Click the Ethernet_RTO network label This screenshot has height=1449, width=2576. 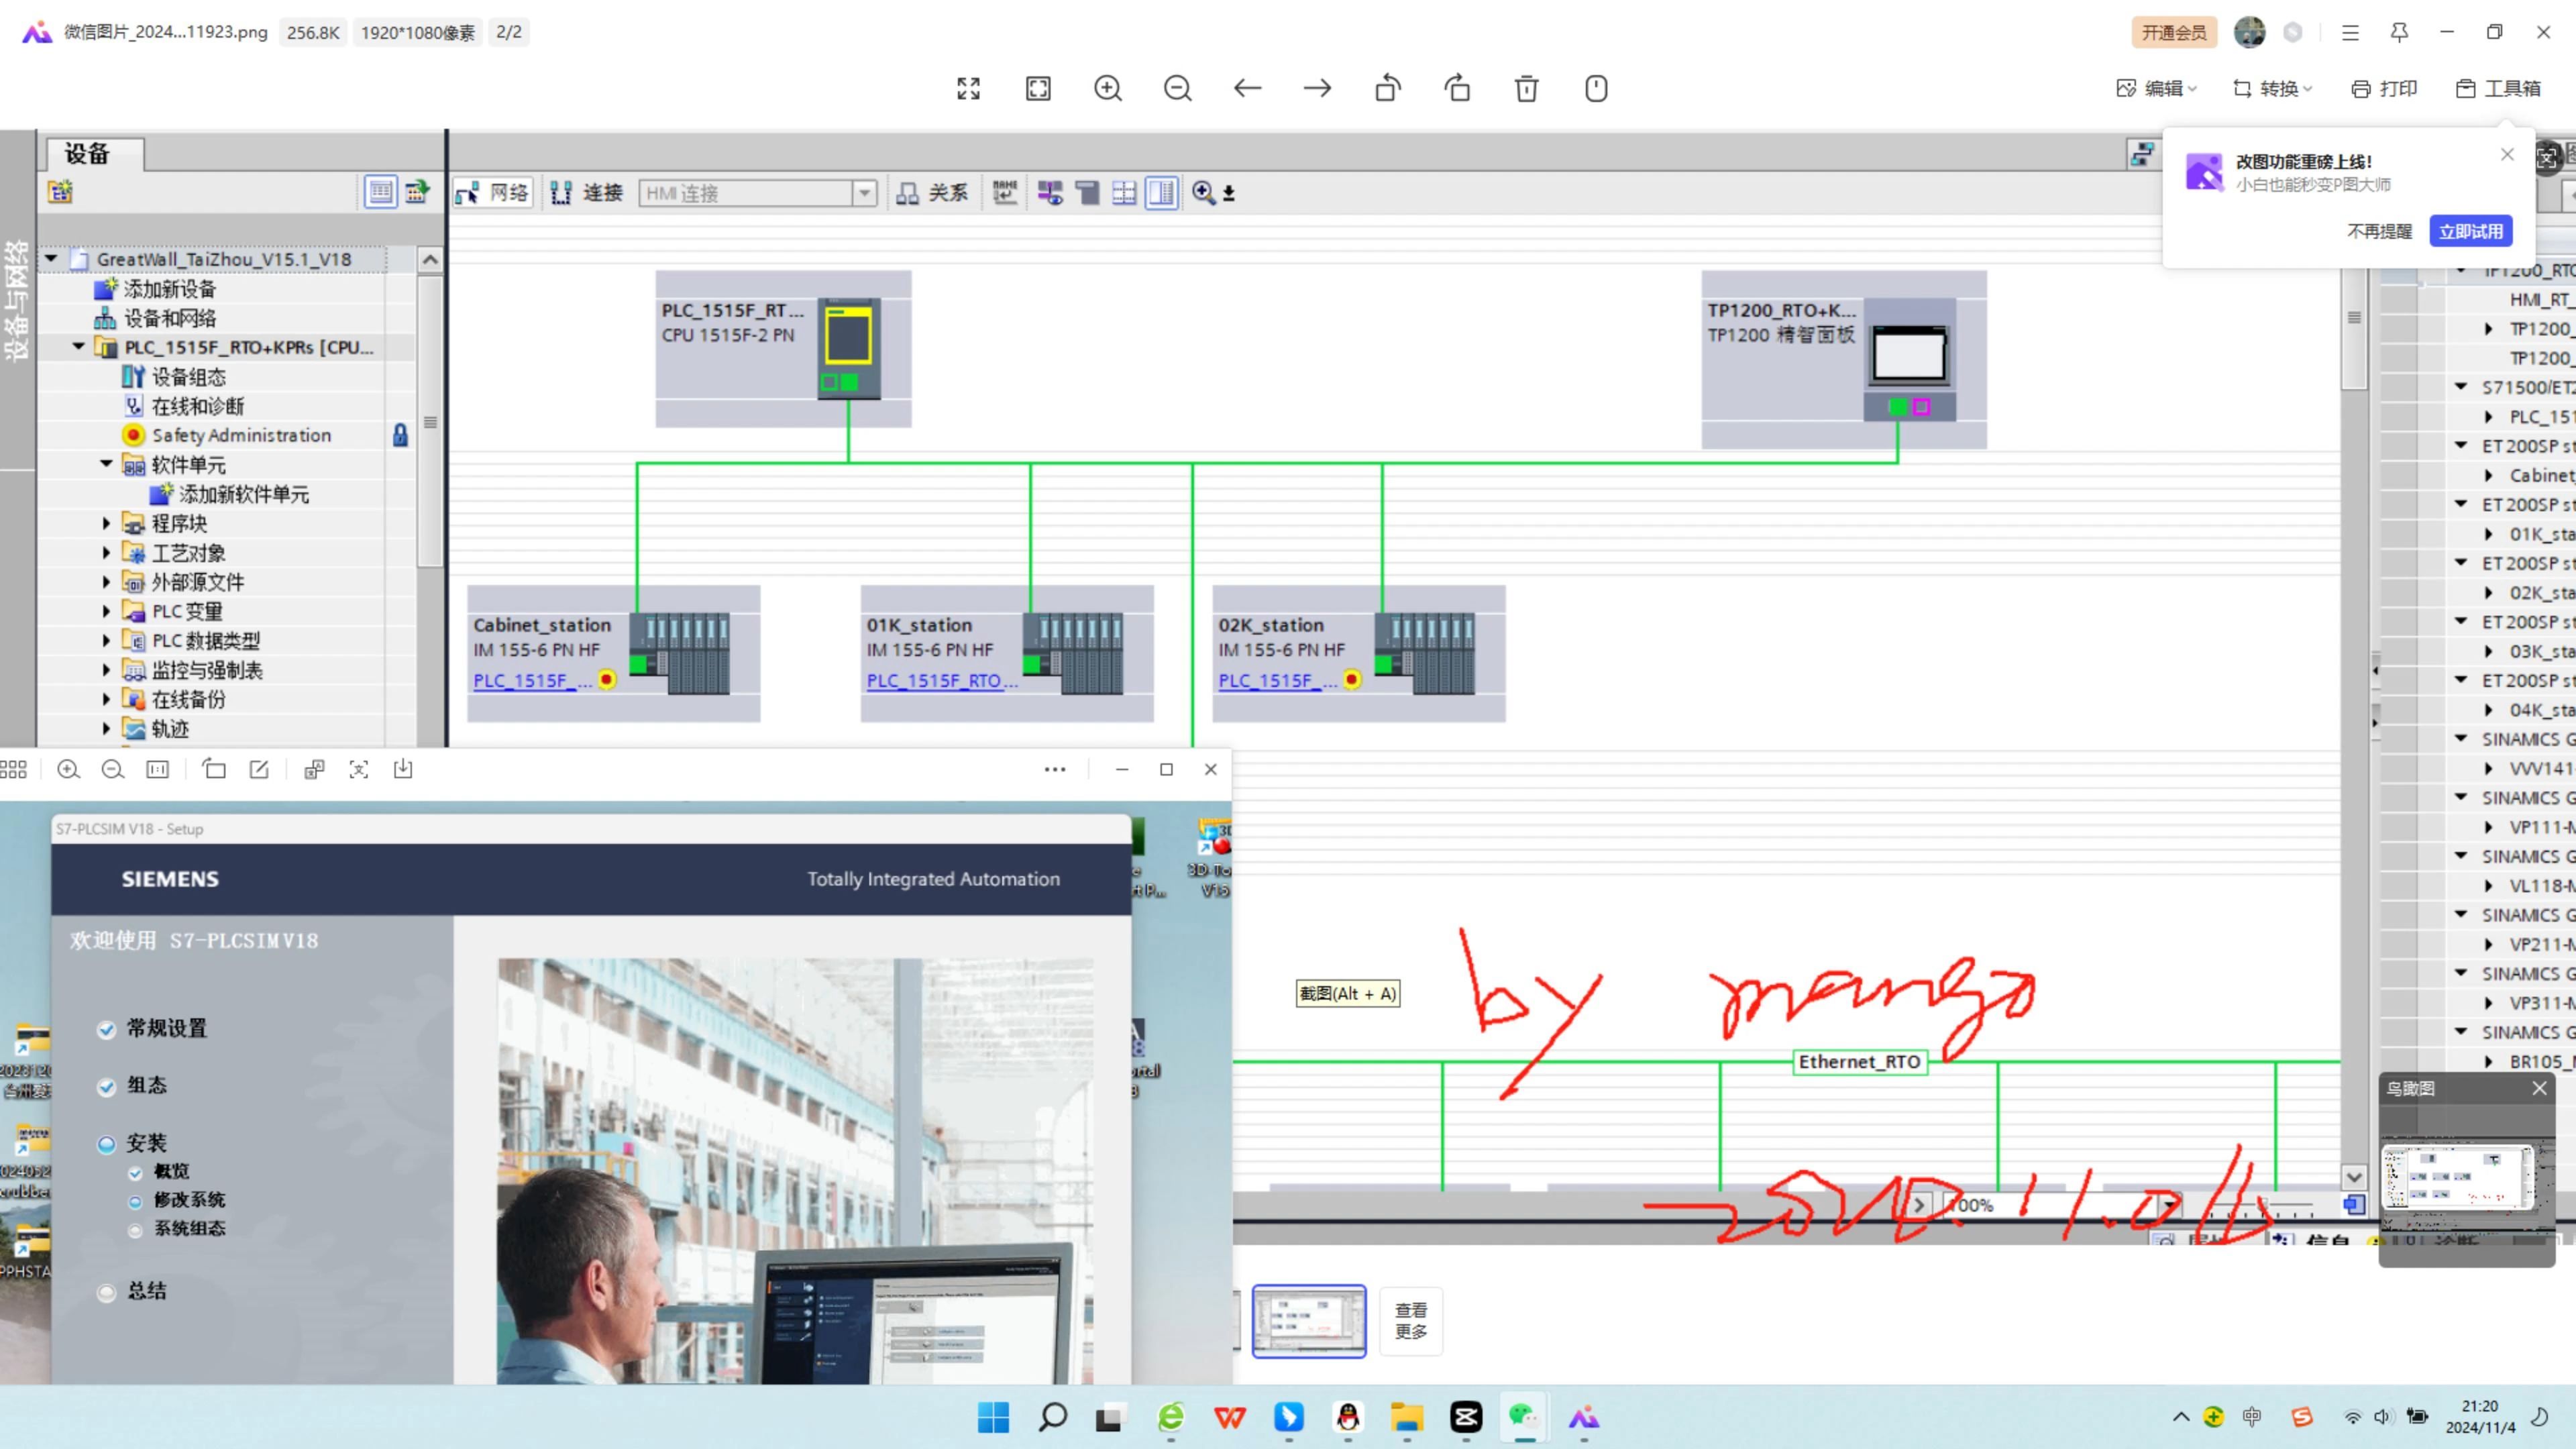pyautogui.click(x=1860, y=1062)
